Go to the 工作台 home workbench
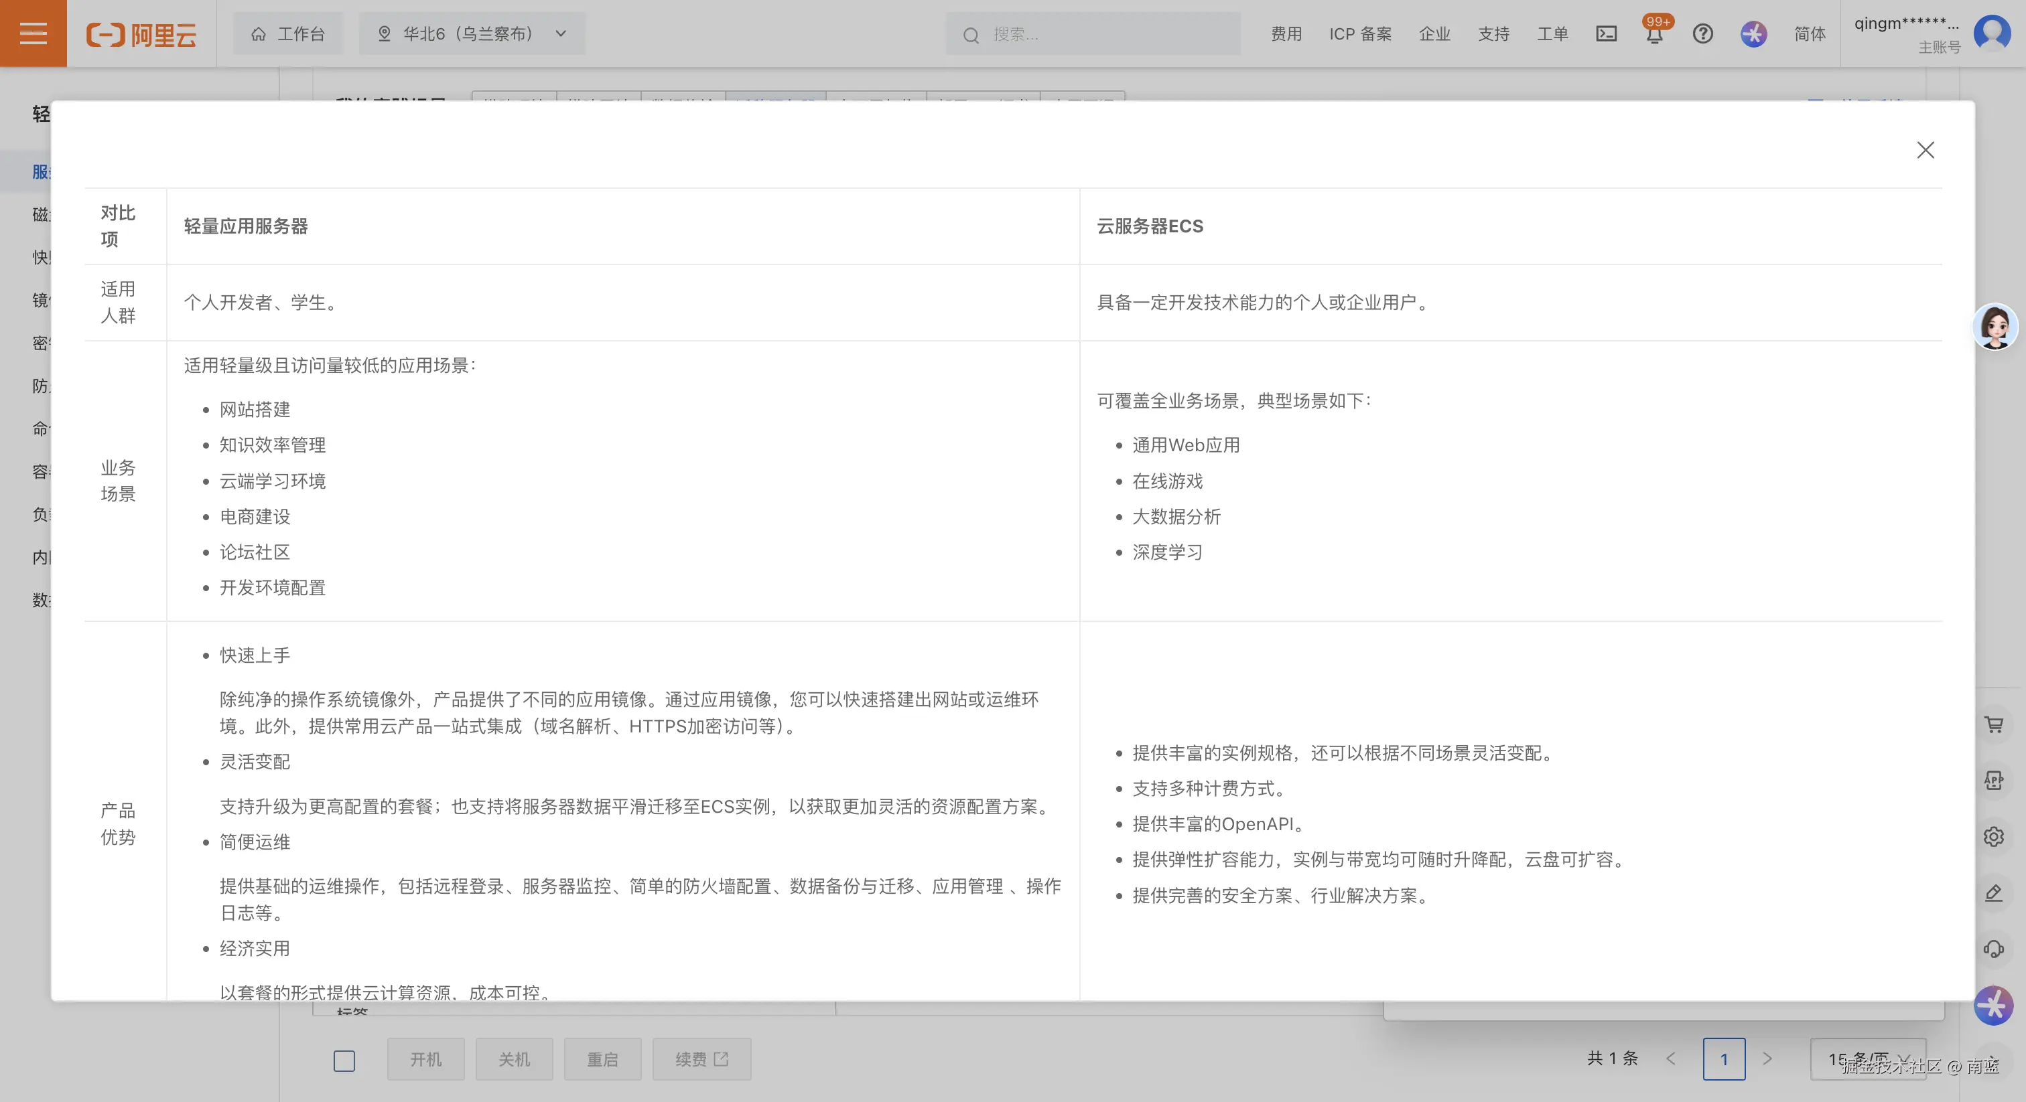This screenshot has height=1102, width=2026. pos(288,33)
